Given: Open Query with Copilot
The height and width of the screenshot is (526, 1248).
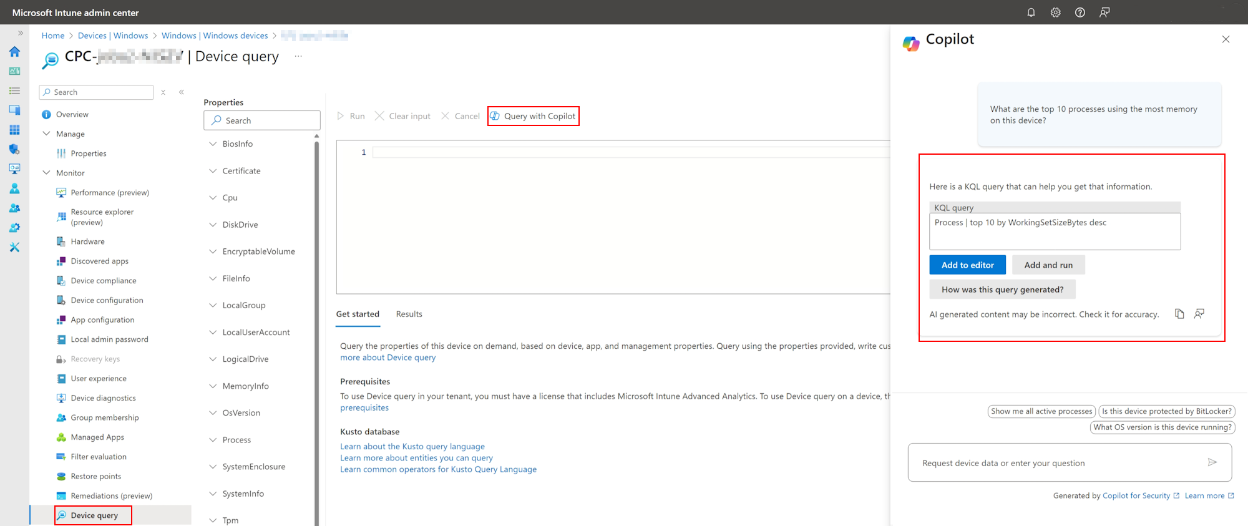Looking at the screenshot, I should pos(533,116).
